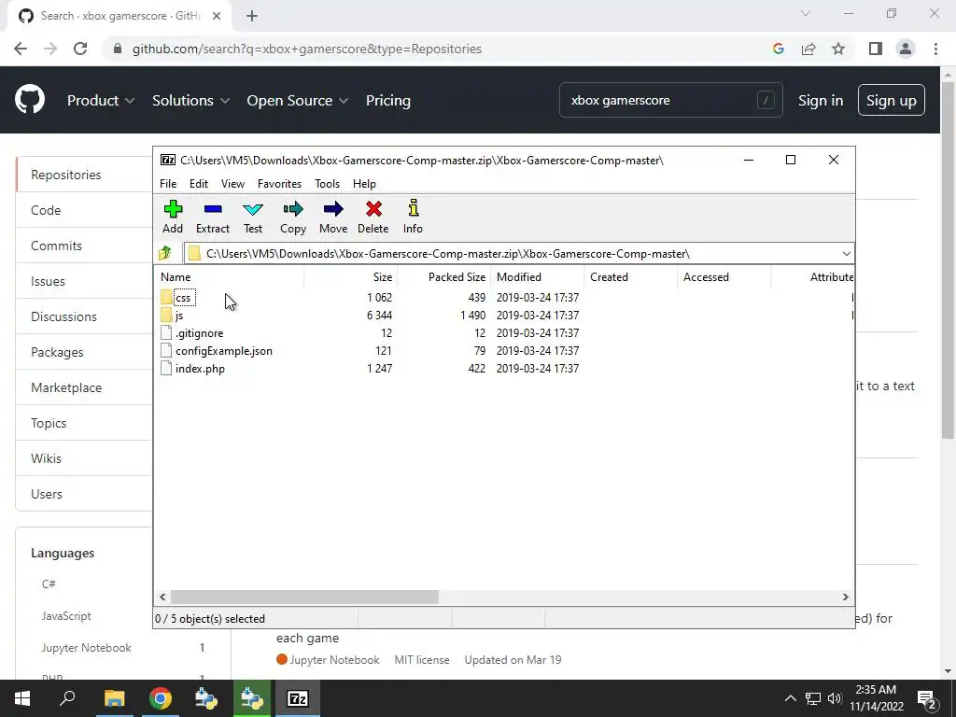Click 7-Zip horizontal scrollbar thumb
Screen dimensions: 956x717
304,597
